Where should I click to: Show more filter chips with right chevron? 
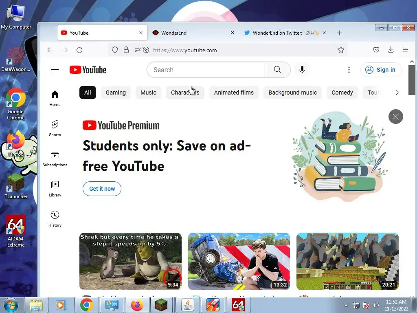[x=397, y=93]
